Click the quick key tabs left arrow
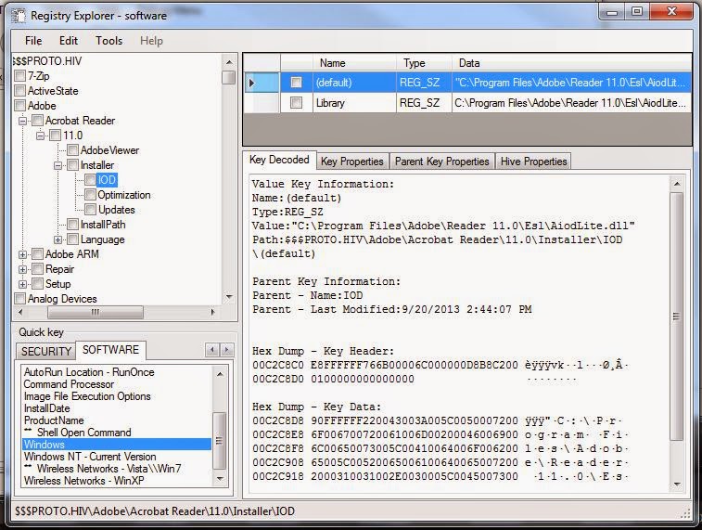Screen dimensions: 702x530 (212, 349)
